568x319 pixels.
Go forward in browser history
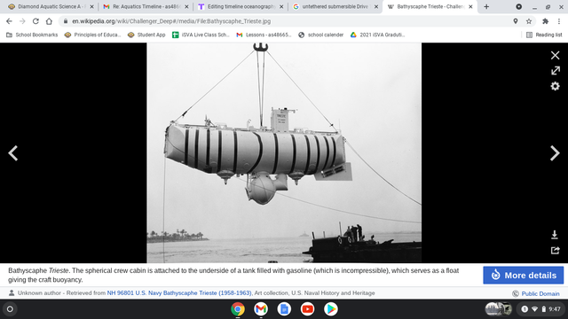(x=22, y=21)
